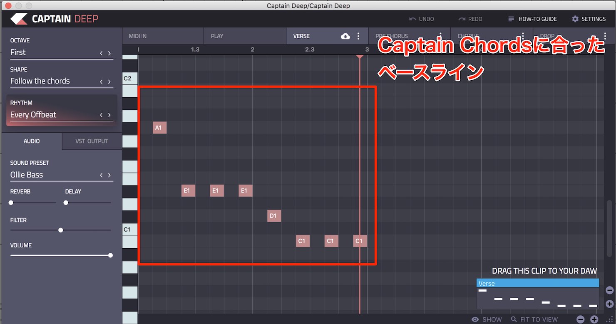Select next Sound Preset
This screenshot has width=616, height=324.
pos(109,176)
